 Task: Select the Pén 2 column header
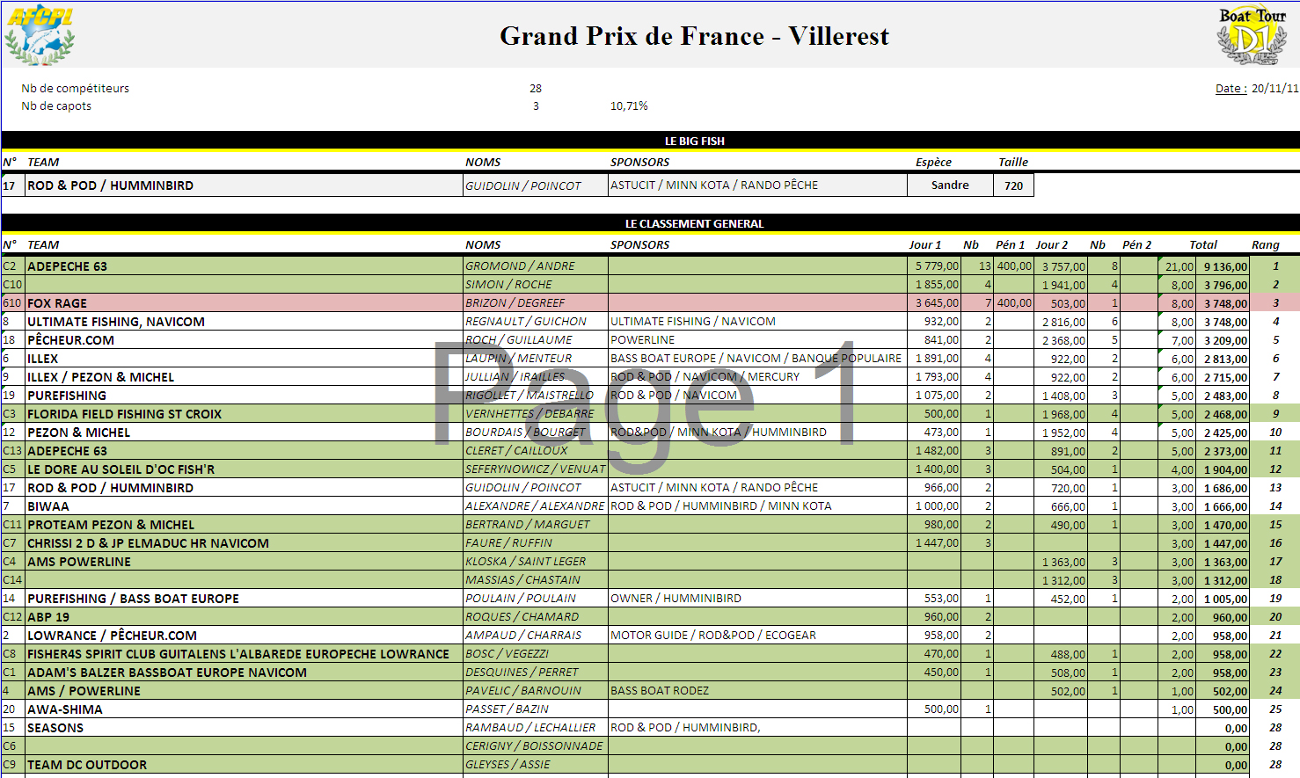pyautogui.click(x=1137, y=244)
